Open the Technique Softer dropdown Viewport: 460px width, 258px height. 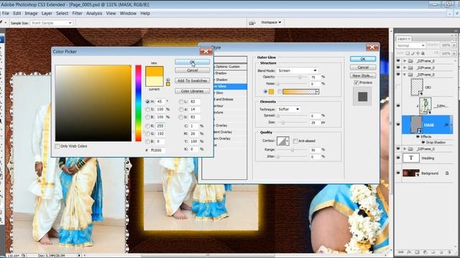[288, 109]
